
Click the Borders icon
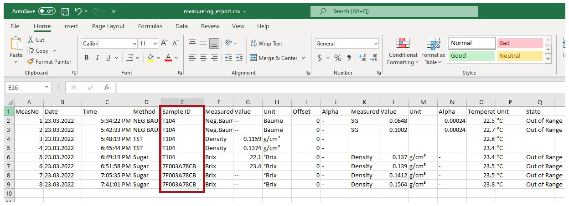[x=129, y=58]
